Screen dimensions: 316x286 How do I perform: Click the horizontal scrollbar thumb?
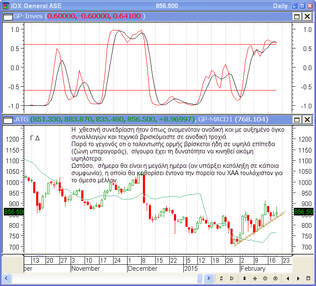click(199, 278)
